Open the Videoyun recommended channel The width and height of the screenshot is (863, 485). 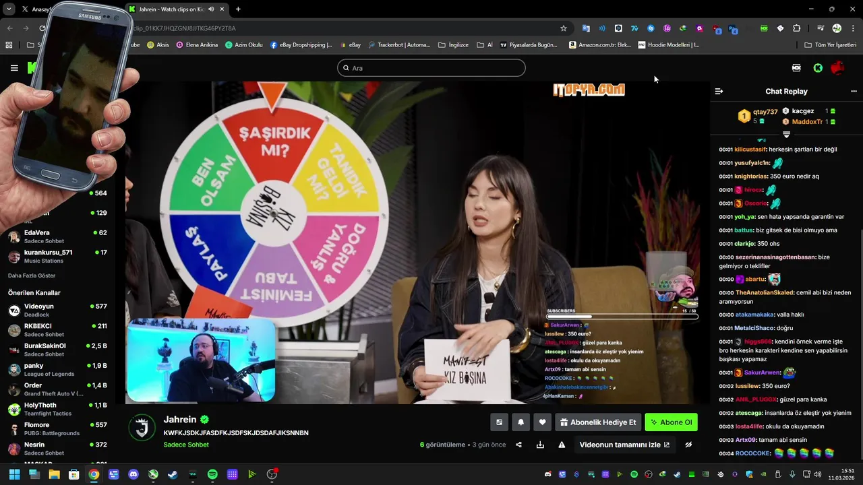[57, 310]
